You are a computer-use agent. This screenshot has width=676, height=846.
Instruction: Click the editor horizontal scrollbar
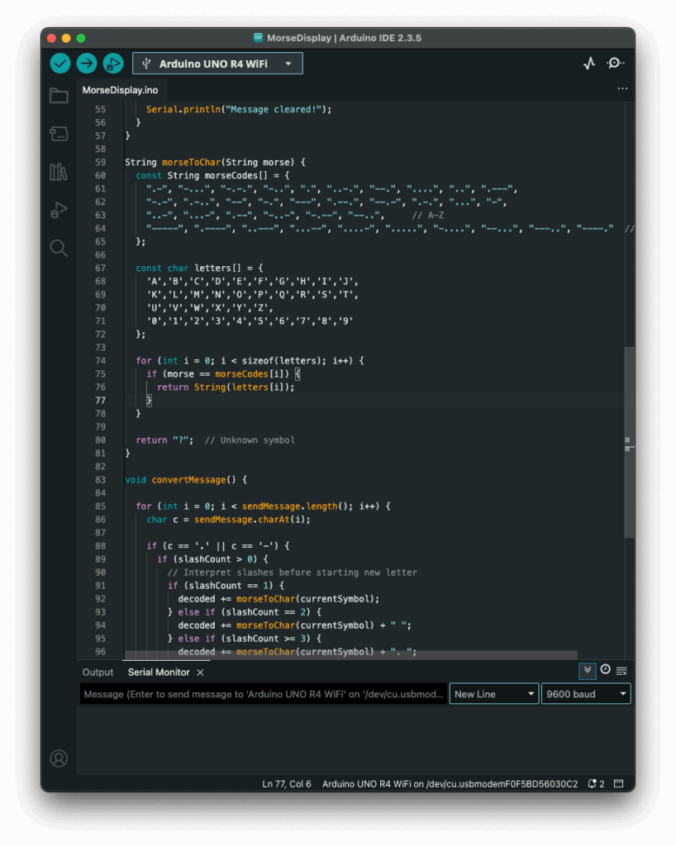coord(350,654)
